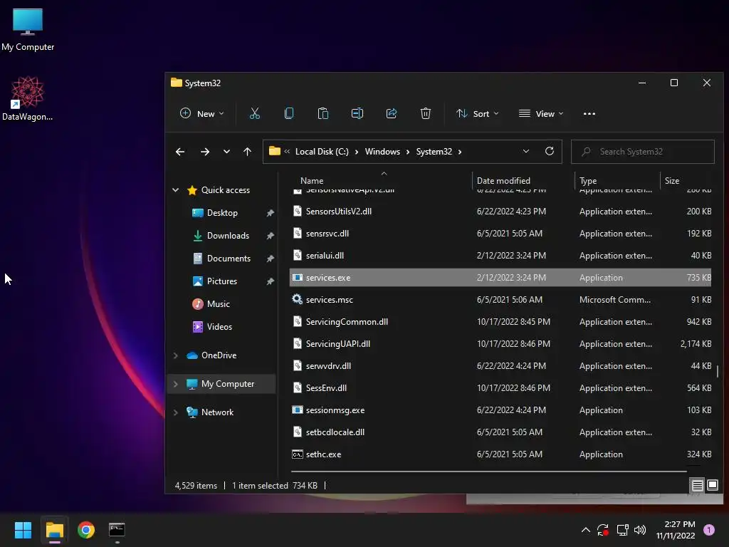729x547 pixels.
Task: Open the network tray icon
Action: coord(622,530)
